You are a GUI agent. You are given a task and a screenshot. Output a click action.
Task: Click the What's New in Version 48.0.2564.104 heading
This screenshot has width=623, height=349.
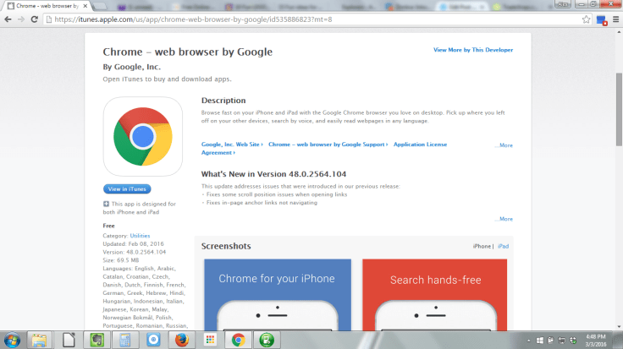pyautogui.click(x=273, y=174)
